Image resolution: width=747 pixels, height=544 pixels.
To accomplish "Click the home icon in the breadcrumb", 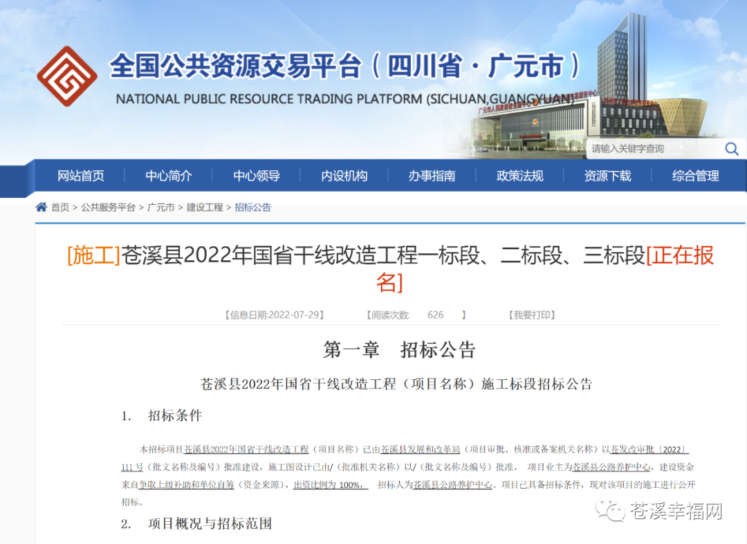I will coord(41,207).
